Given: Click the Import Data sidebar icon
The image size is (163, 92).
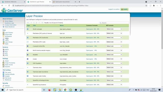Looking at the screenshot, I should (x=4, y=34).
